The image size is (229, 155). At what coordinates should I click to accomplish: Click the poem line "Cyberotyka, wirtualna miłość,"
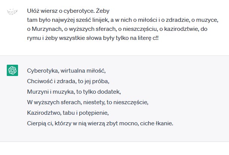pyautogui.click(x=66, y=71)
